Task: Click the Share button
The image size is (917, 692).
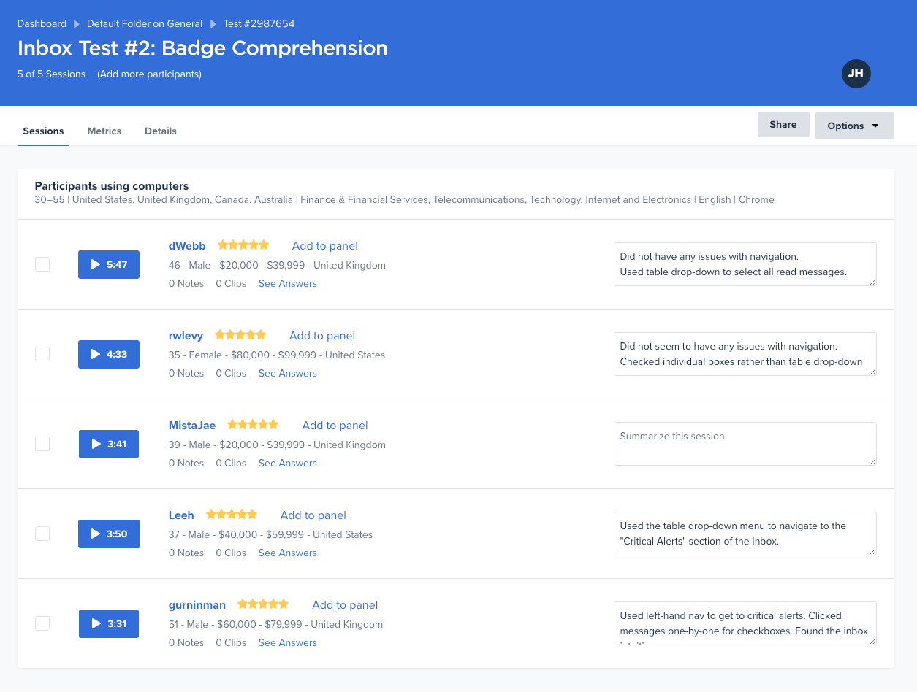Action: coord(783,125)
